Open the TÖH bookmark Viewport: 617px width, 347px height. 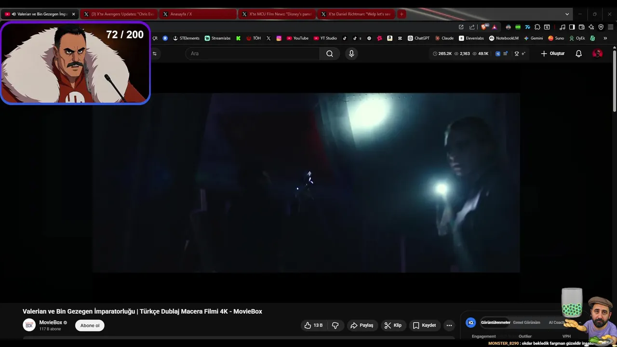pyautogui.click(x=254, y=38)
